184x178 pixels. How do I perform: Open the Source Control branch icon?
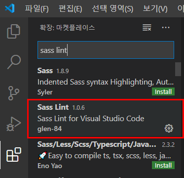pos(14,93)
